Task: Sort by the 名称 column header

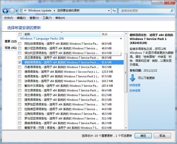Action: pos(62,34)
